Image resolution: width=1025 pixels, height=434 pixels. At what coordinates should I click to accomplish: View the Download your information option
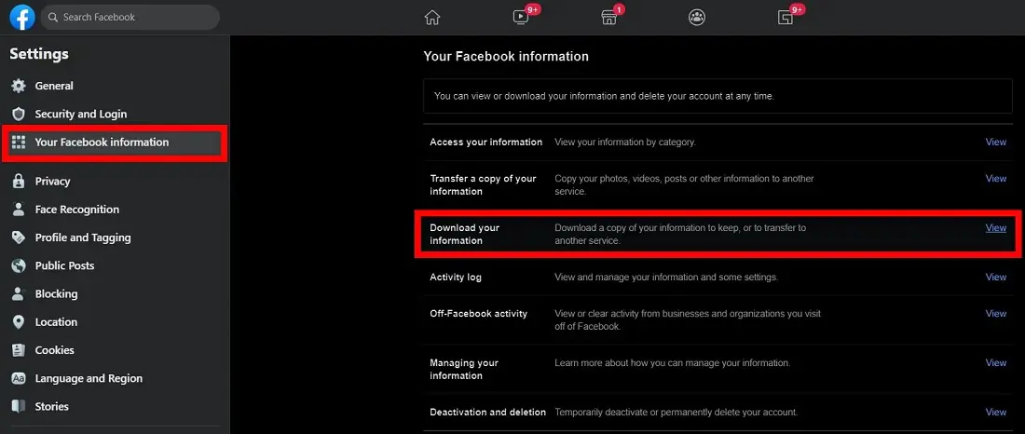pos(996,227)
